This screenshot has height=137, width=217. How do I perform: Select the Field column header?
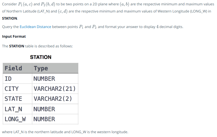tap(17, 68)
